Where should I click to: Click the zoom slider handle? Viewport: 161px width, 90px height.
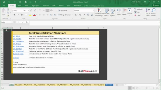pos(147,88)
